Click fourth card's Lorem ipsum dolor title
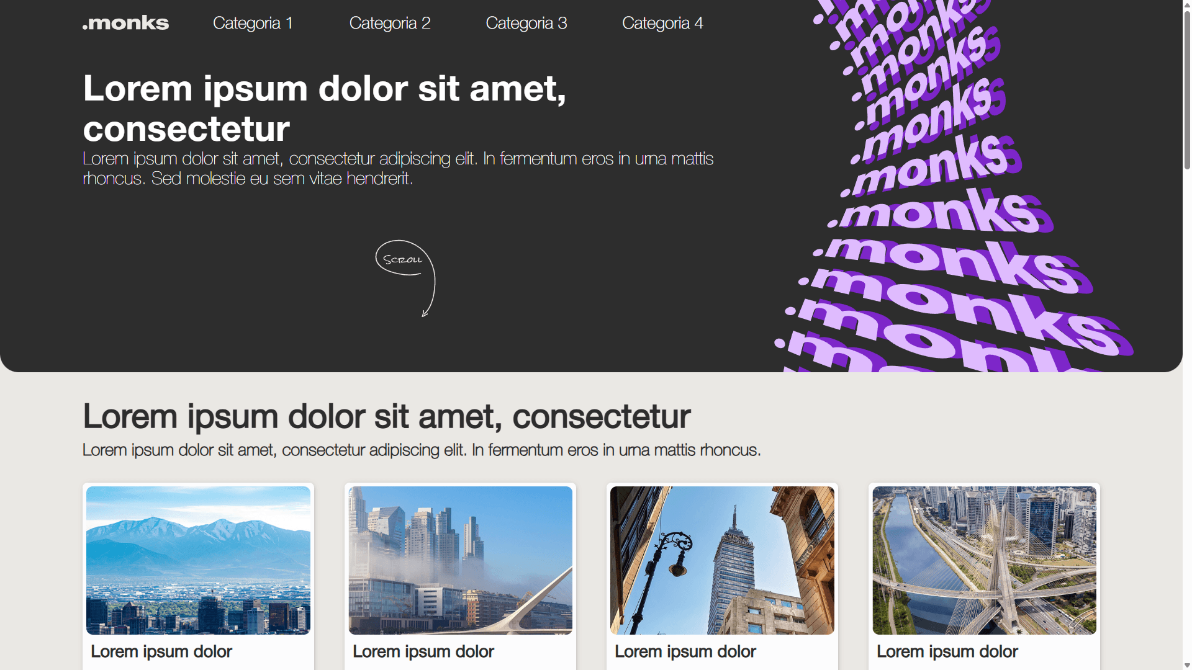 point(947,651)
